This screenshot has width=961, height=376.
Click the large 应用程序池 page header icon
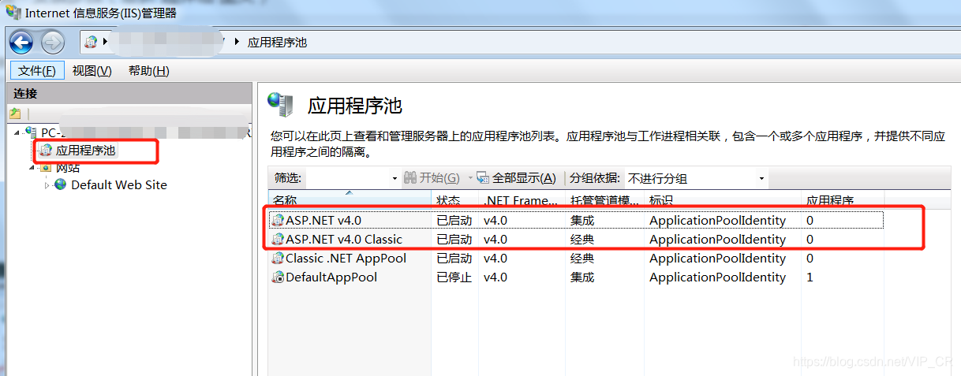click(x=279, y=104)
